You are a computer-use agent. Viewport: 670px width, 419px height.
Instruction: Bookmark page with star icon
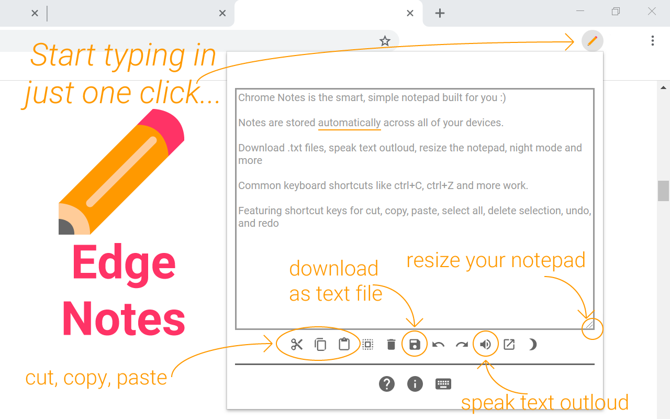385,41
